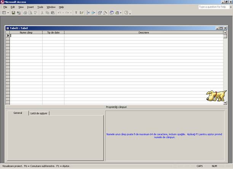Expand the View button dropdown arrow
The image size is (233, 169).
click(8, 13)
